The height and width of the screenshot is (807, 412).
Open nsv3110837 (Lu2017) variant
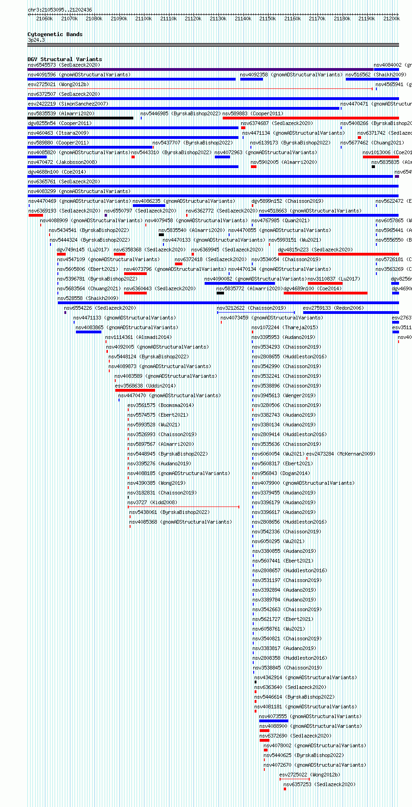pyautogui.click(x=333, y=279)
